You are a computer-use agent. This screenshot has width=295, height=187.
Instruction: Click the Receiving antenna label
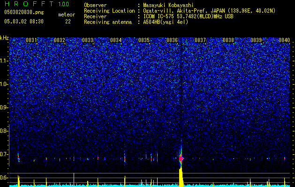[108, 22]
